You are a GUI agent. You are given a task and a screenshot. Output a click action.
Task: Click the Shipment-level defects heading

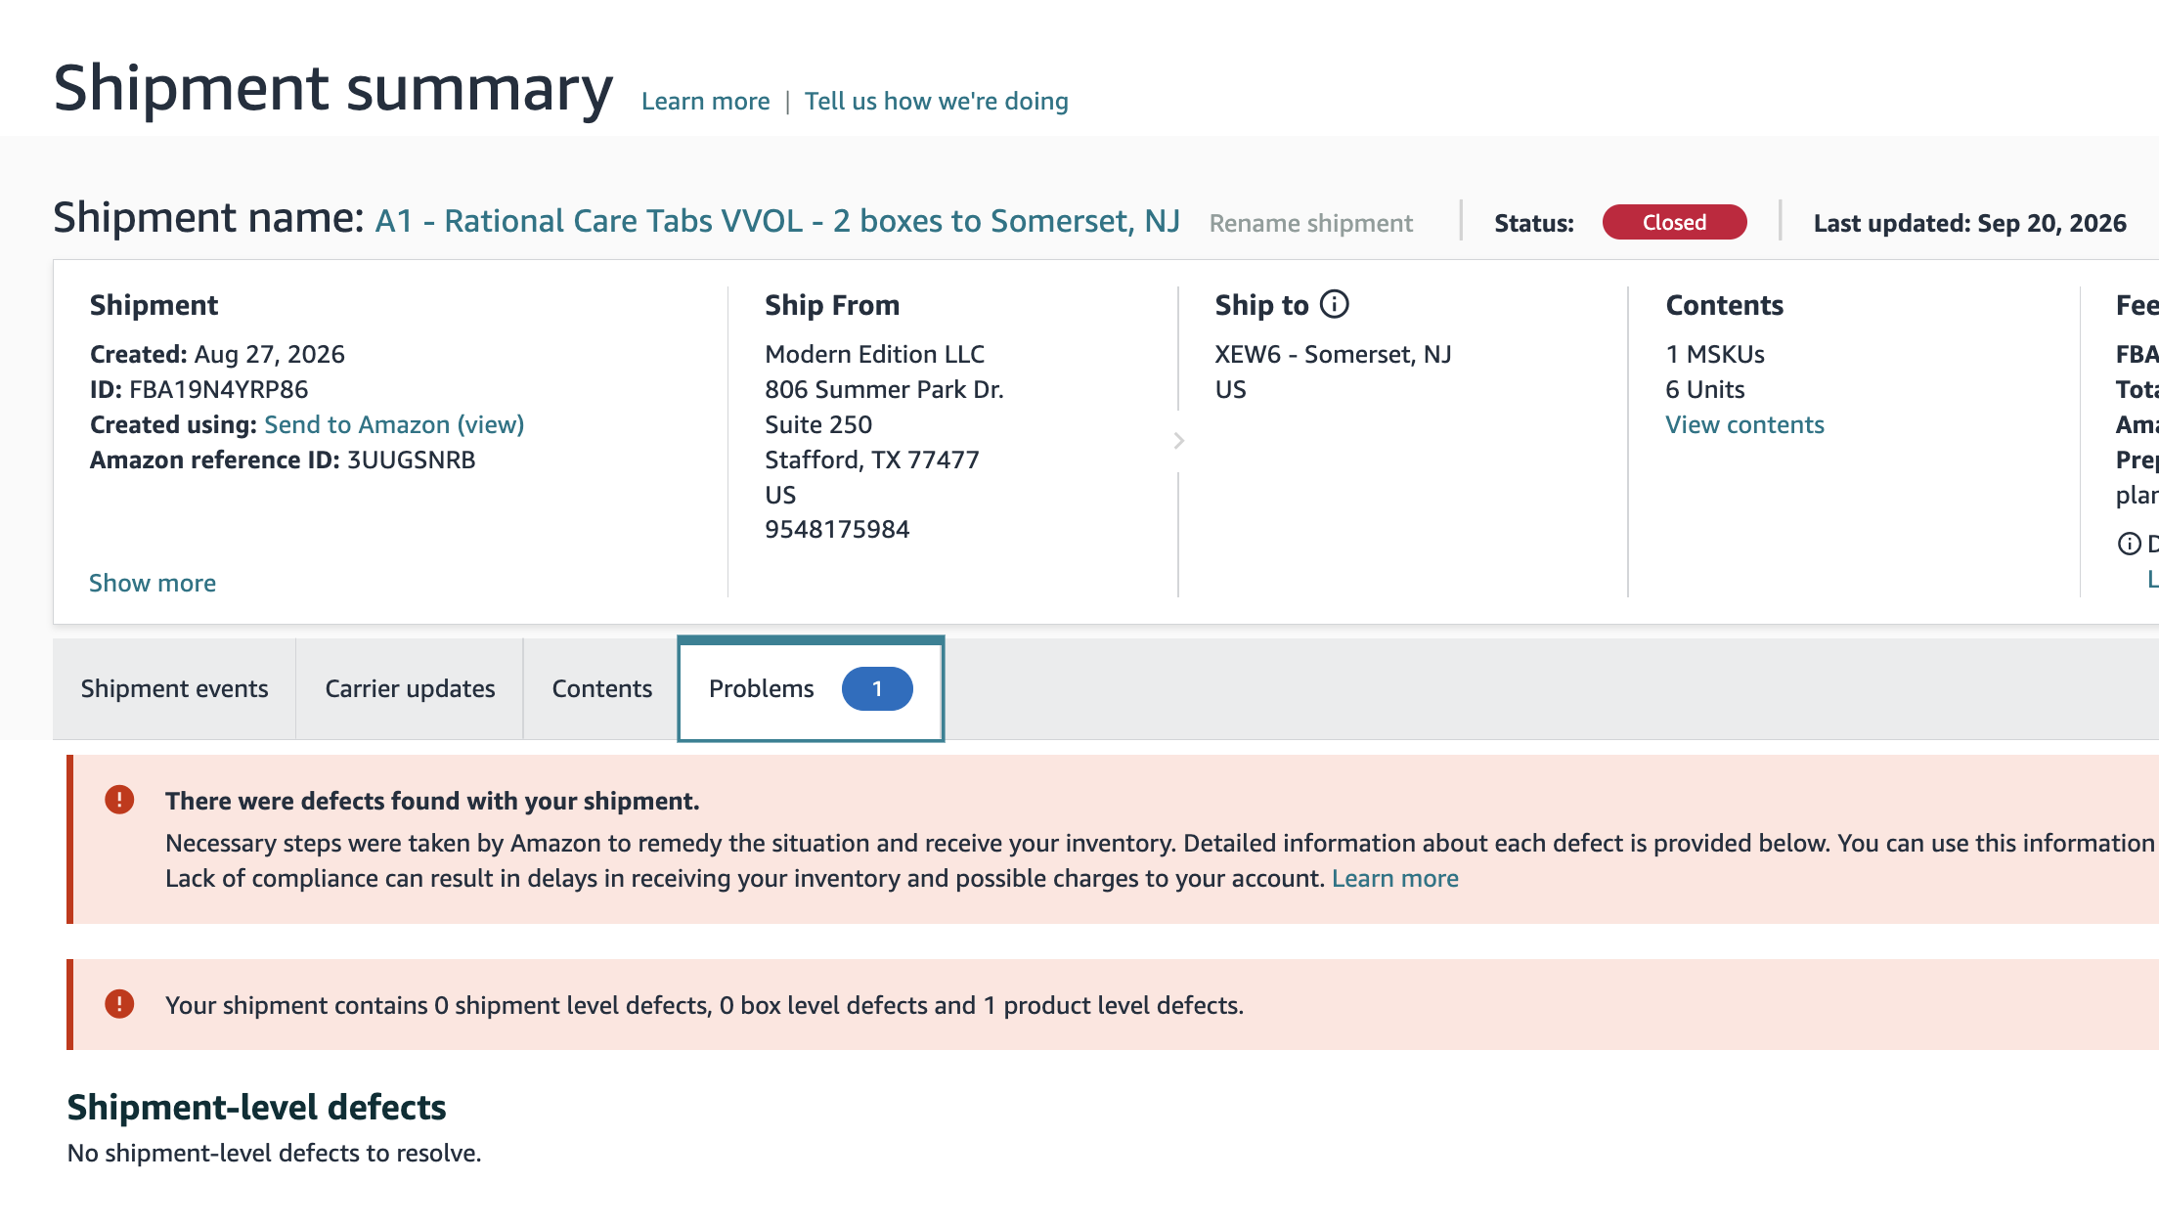pyautogui.click(x=256, y=1108)
